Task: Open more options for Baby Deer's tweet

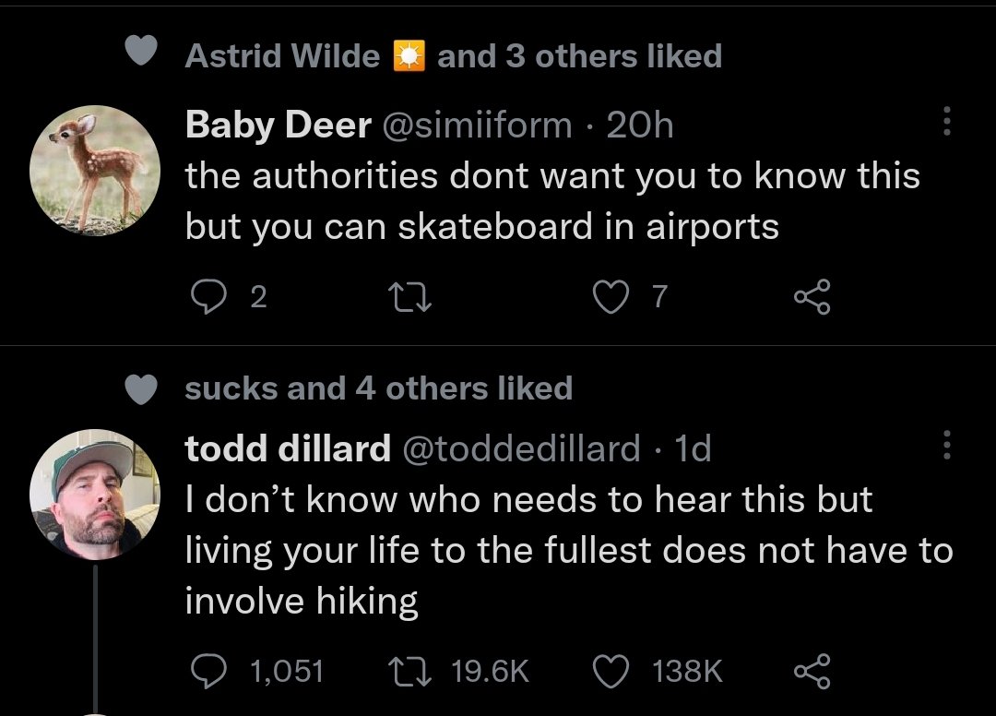Action: pos(946,120)
